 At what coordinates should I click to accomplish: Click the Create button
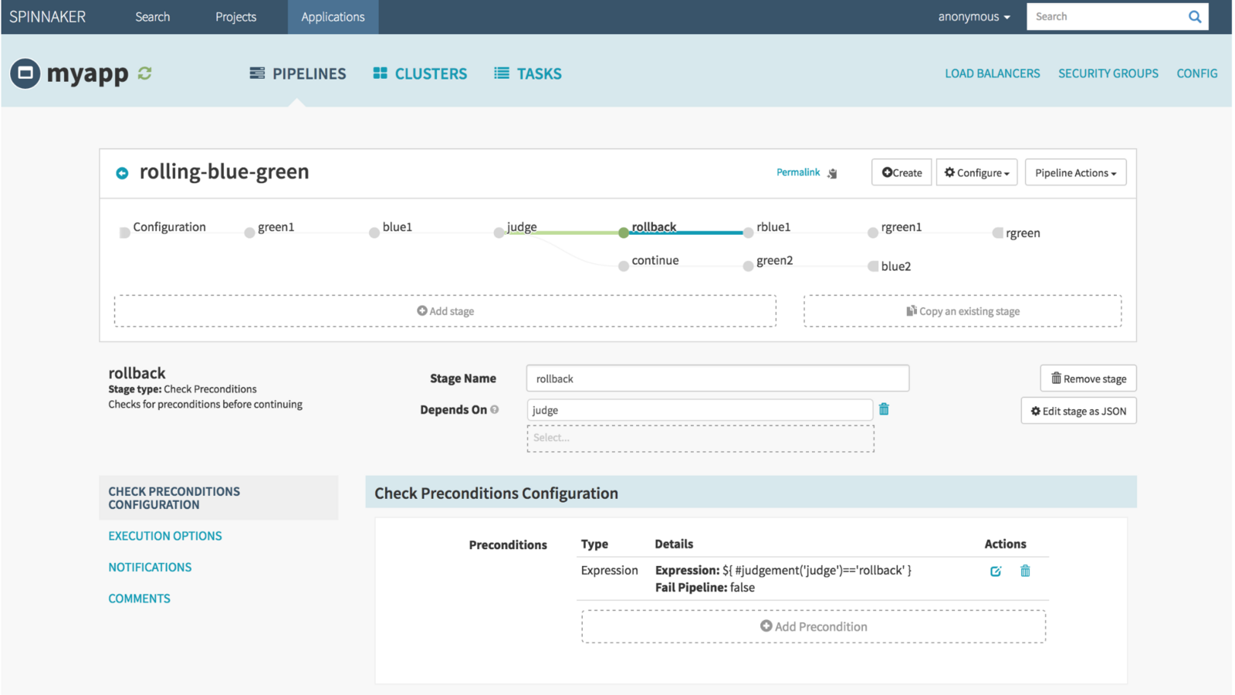click(902, 172)
